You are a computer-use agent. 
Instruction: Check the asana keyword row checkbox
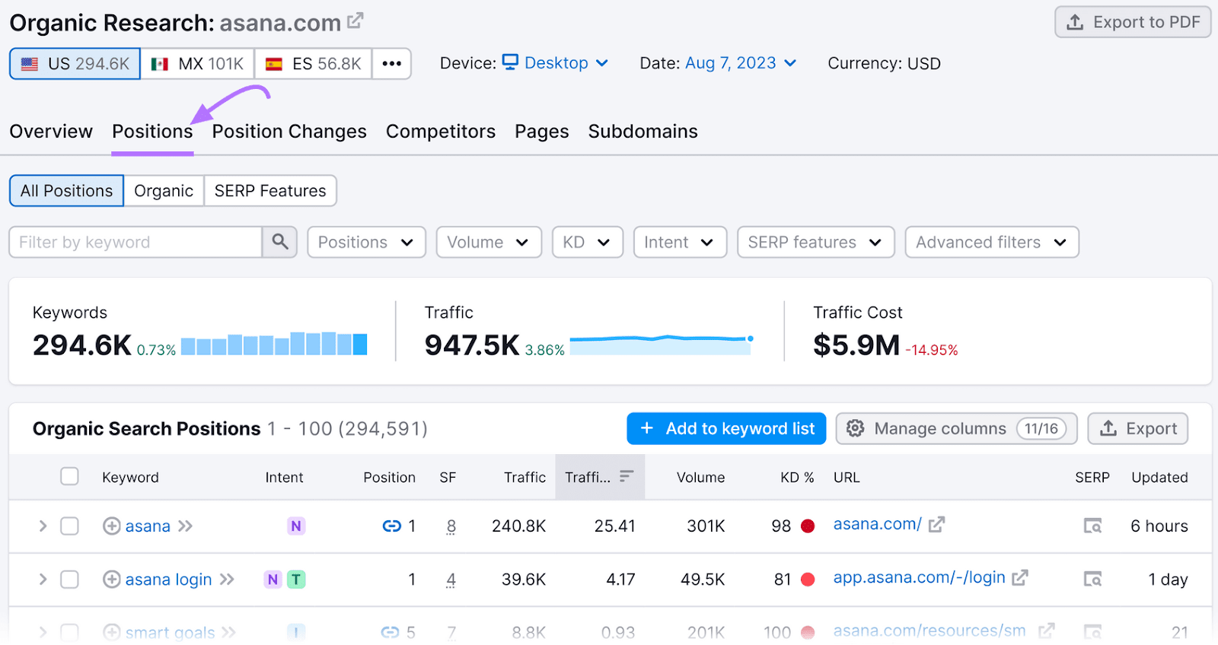coord(69,526)
